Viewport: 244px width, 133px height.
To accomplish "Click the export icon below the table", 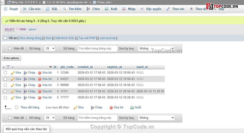I will 132,108.
